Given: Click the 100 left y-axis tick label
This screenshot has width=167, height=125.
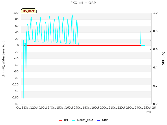Looking at the screenshot, I should [16, 13].
